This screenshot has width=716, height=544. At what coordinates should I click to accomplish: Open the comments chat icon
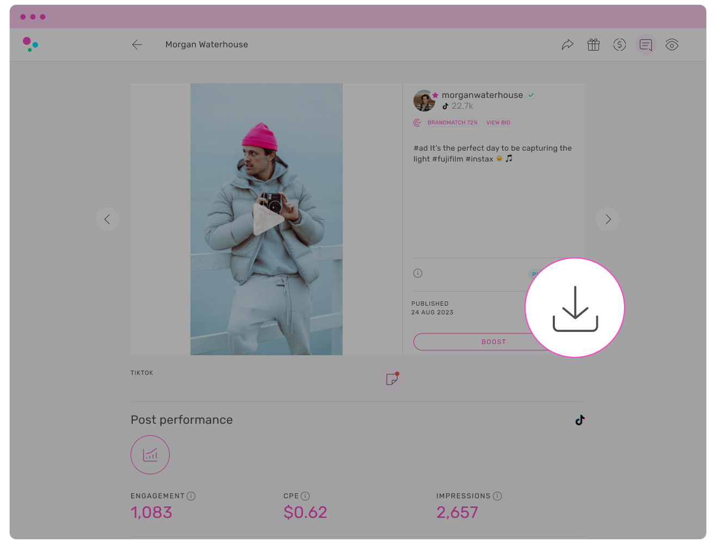click(x=646, y=45)
